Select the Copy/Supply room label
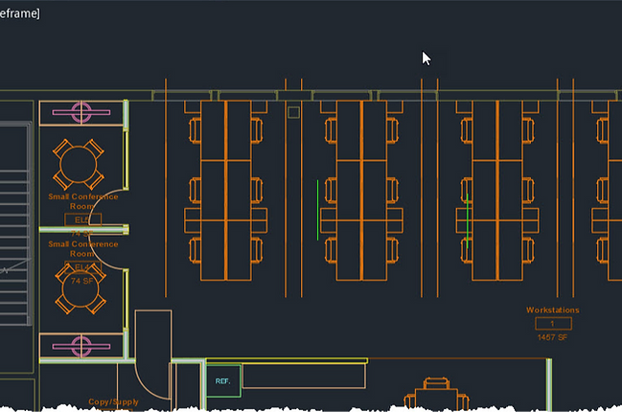Screen dimensions: 622x412 [113, 401]
